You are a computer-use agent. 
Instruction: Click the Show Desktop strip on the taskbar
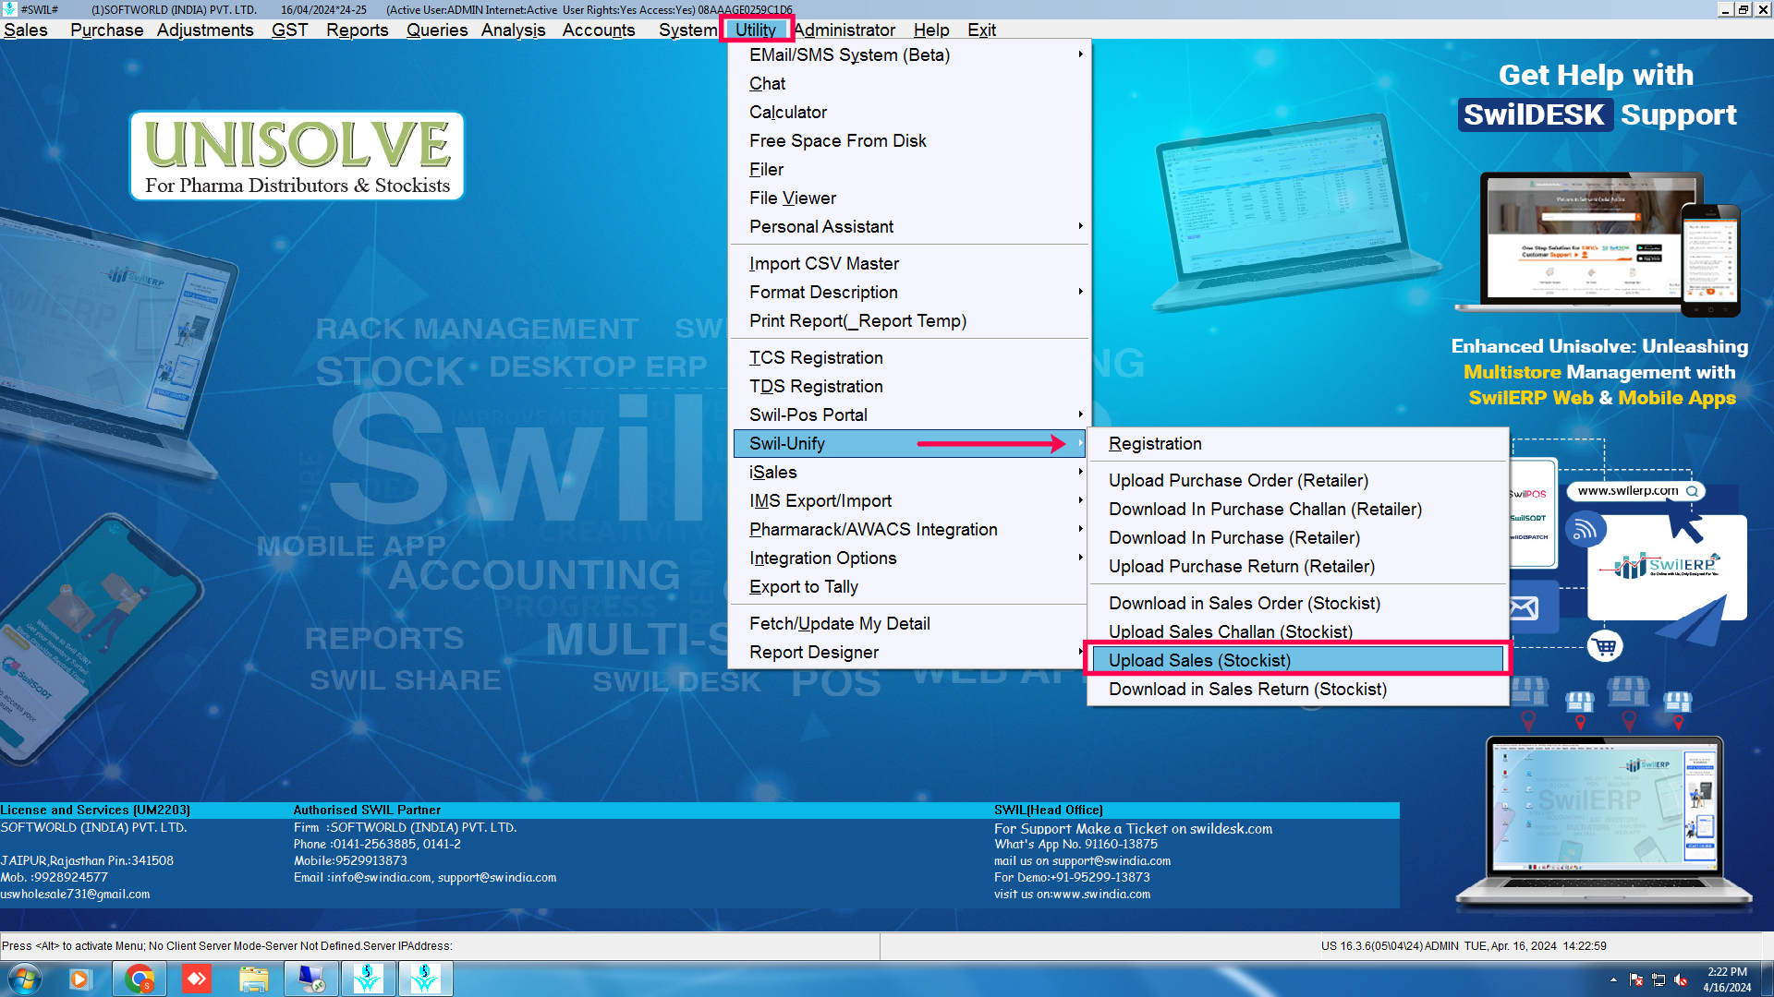pyautogui.click(x=1767, y=979)
